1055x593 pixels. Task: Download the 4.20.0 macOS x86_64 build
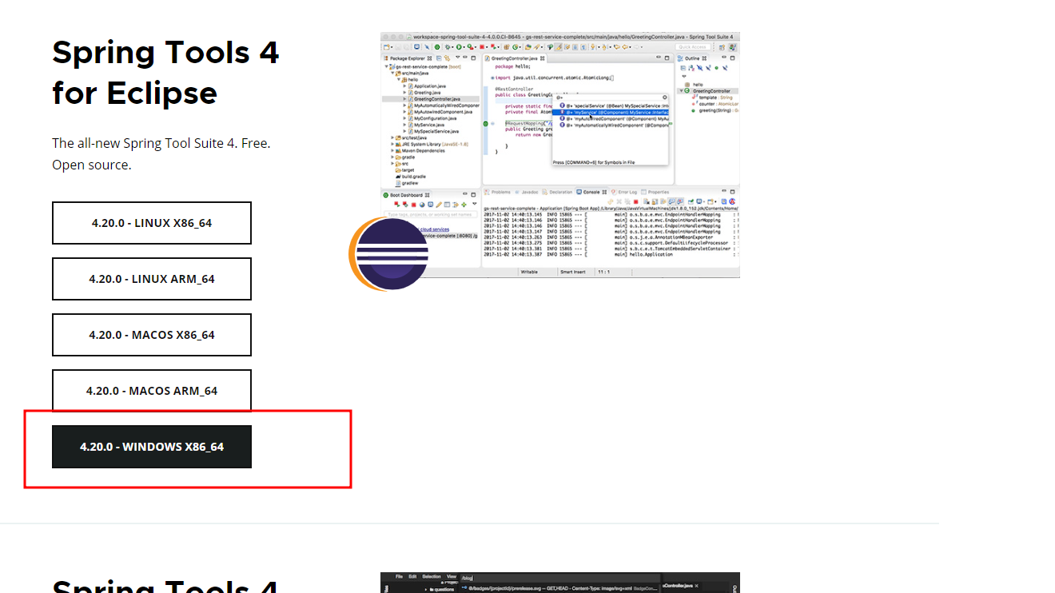152,335
